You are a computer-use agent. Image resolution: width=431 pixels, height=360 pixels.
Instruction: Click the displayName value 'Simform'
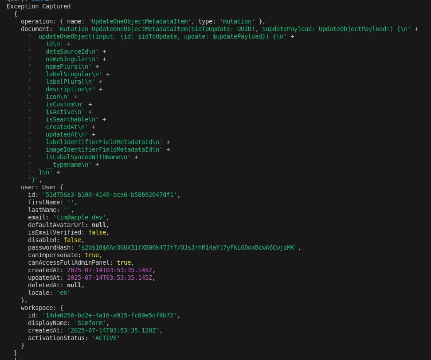tap(90, 323)
